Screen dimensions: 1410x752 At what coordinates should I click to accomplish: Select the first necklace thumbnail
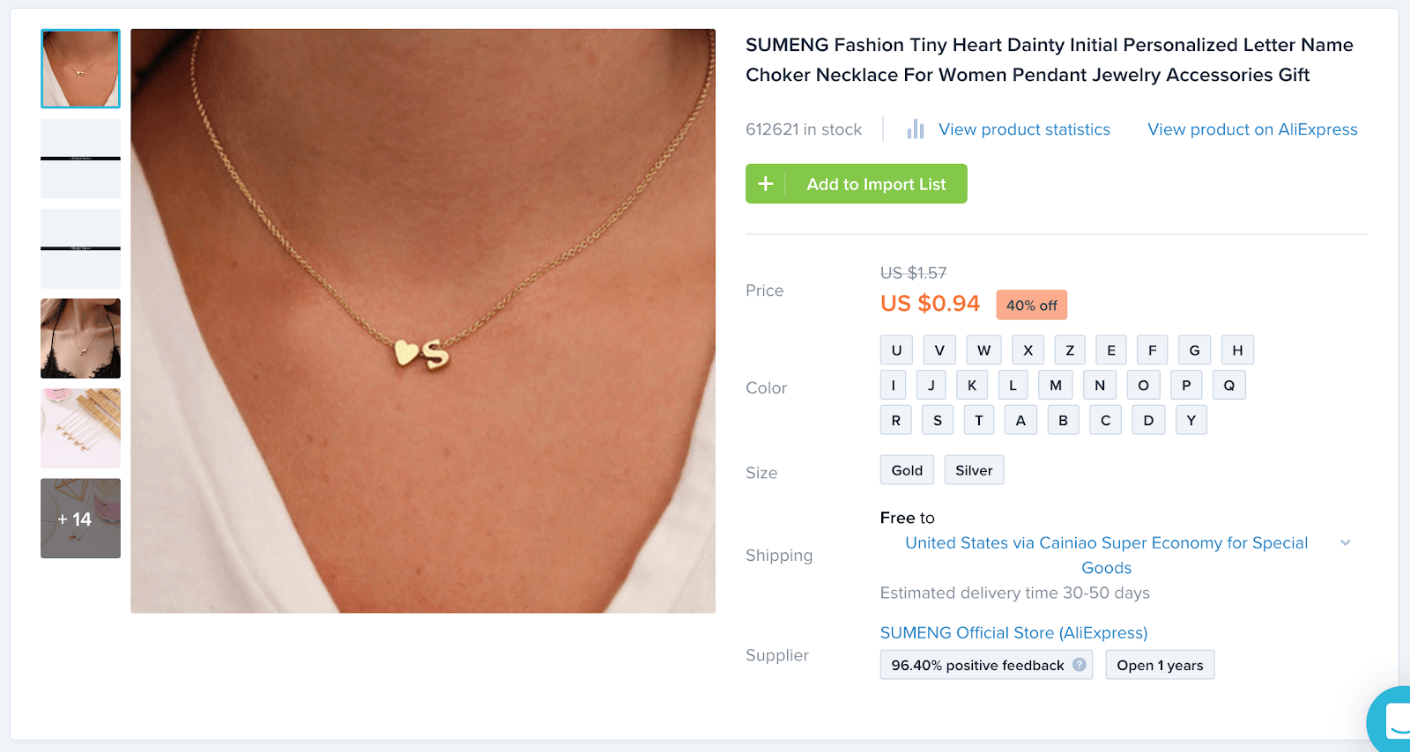click(x=80, y=69)
